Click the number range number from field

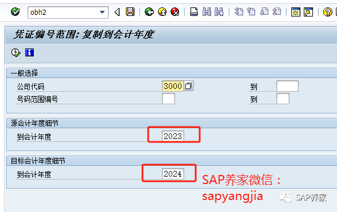tap(168, 99)
